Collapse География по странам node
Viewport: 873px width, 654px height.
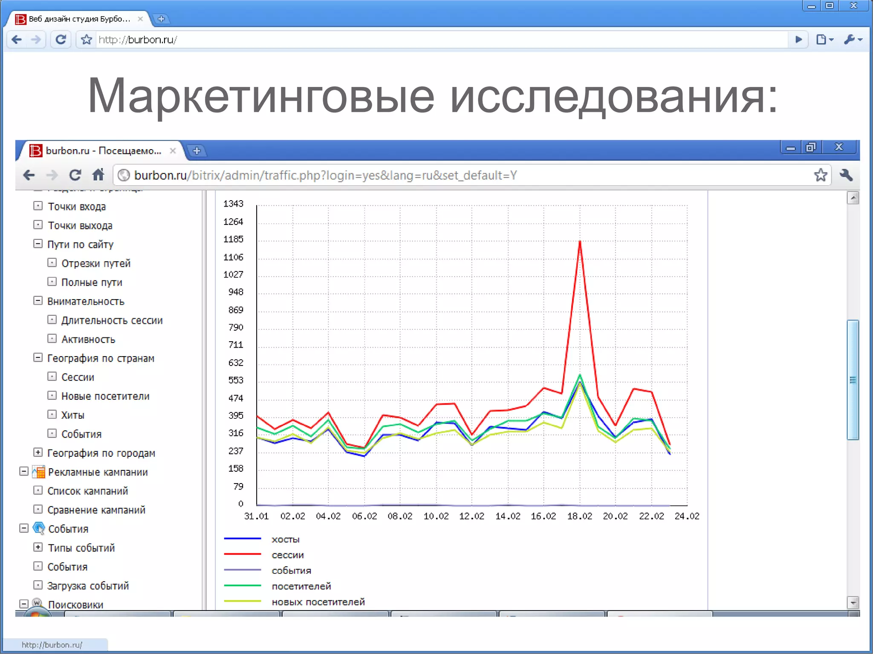coord(38,357)
